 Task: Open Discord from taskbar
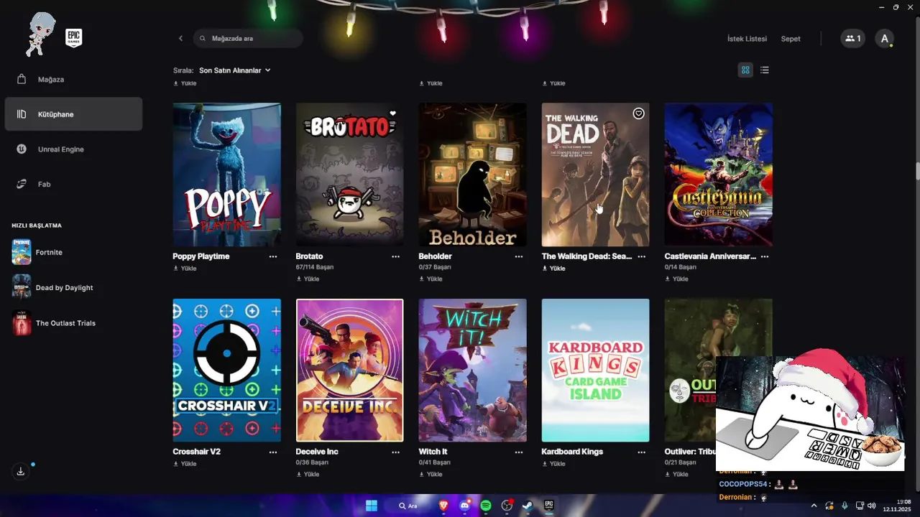[x=464, y=506]
